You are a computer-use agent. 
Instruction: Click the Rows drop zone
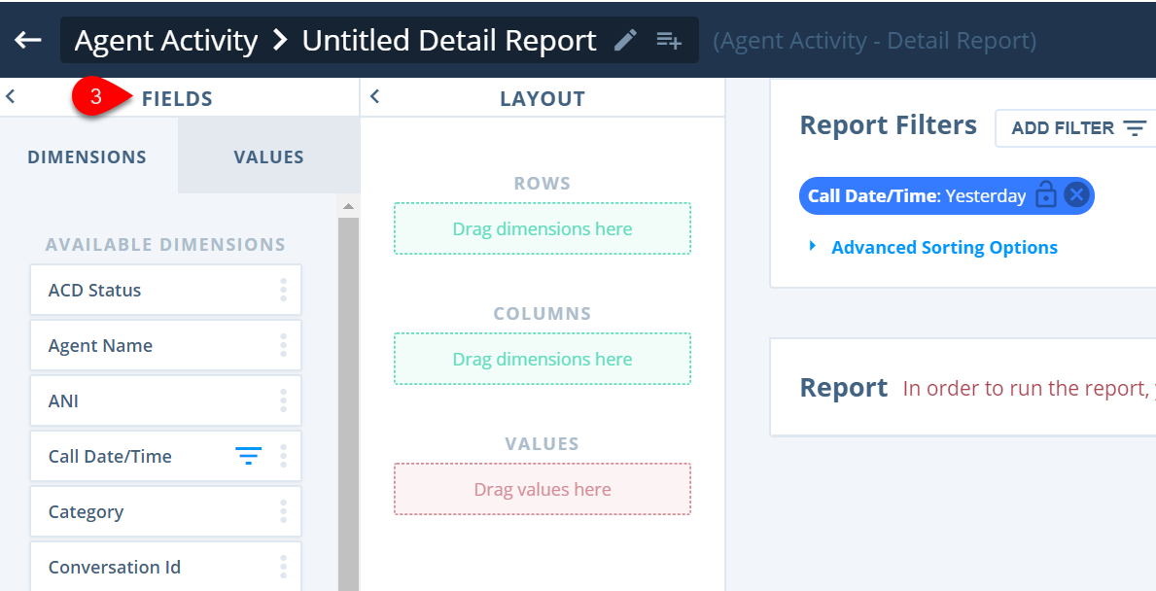click(x=543, y=228)
